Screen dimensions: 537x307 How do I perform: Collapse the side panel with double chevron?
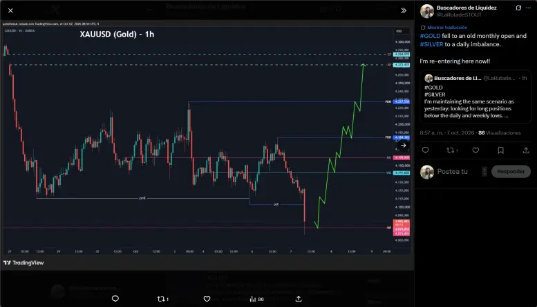point(404,10)
